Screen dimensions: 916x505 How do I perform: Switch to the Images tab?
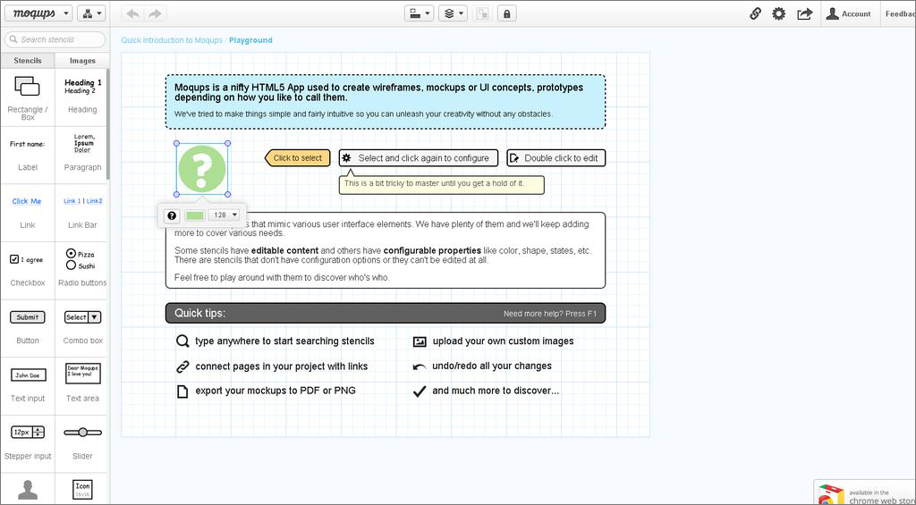[82, 60]
